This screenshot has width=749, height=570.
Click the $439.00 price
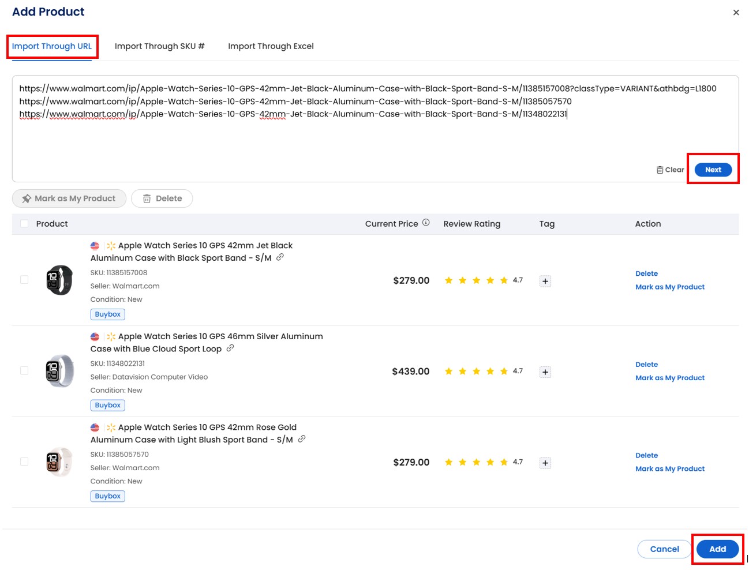[x=411, y=372]
